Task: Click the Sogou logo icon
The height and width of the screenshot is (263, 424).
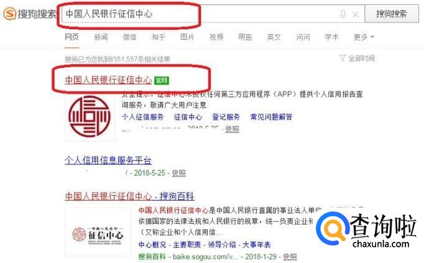Action: point(10,14)
